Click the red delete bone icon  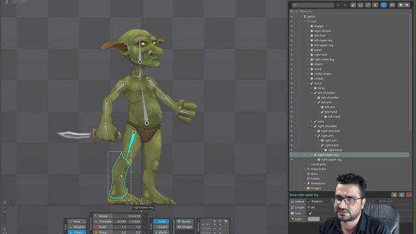[x=409, y=195]
